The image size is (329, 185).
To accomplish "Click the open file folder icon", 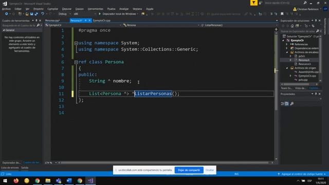I will tap(27, 14).
